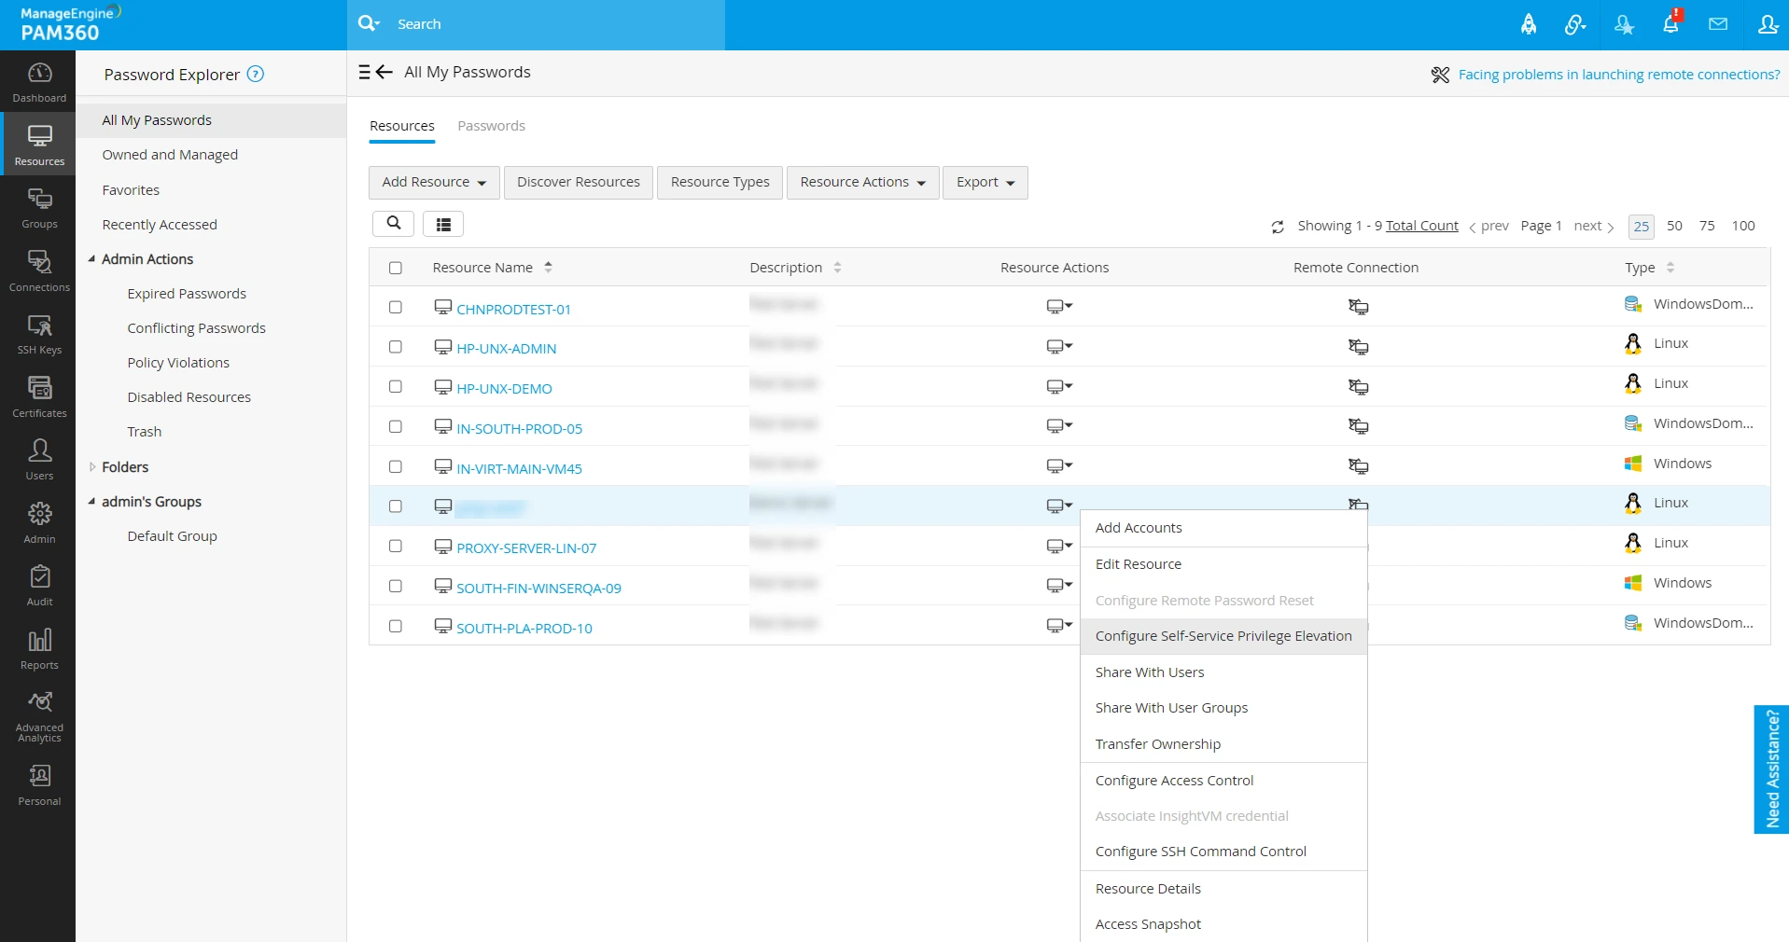Open the Add Resource dropdown

(434, 182)
